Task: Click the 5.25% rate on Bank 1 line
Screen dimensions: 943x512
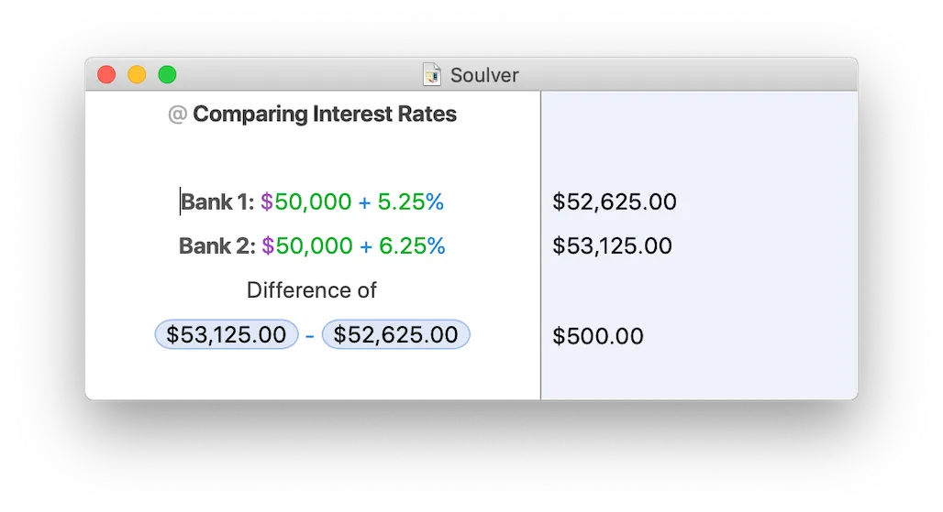Action: (x=411, y=202)
